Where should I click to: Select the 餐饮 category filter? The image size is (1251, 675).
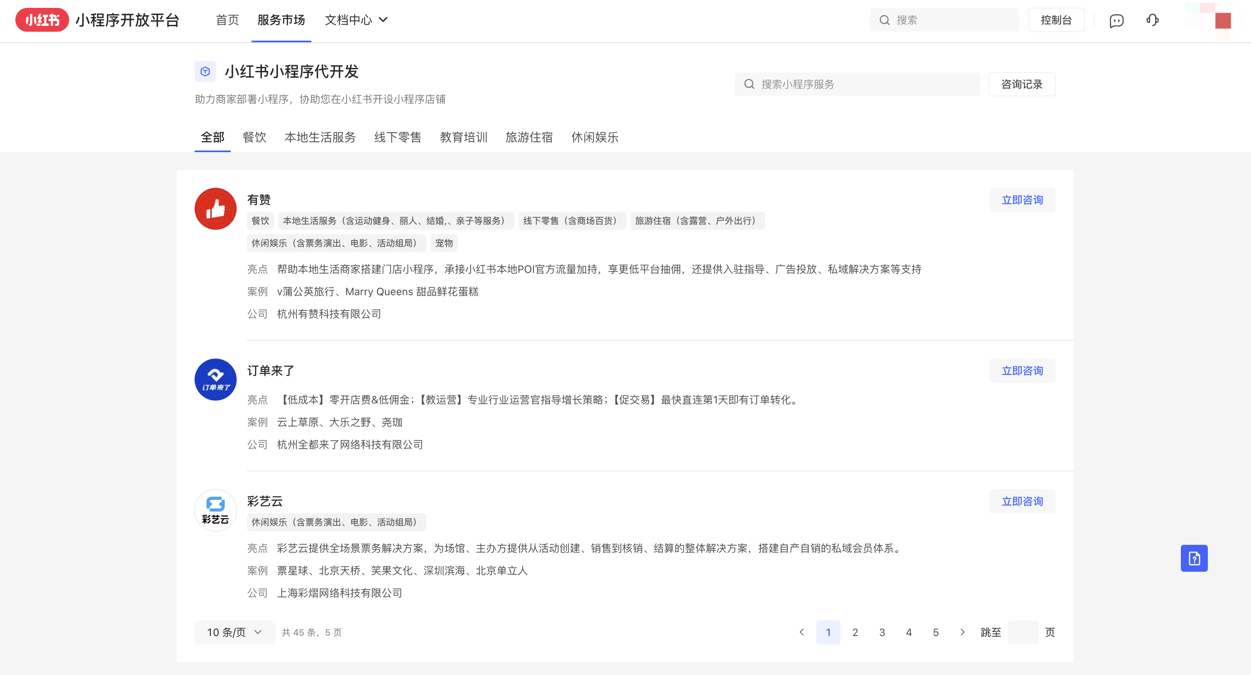pos(254,137)
